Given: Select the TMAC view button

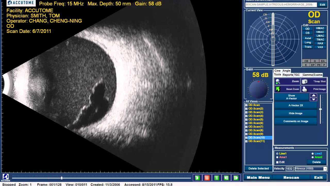Looking at the screenshot, I should click(320, 40).
